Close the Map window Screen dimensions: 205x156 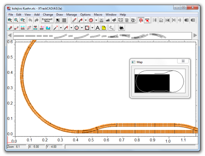pos(183,61)
